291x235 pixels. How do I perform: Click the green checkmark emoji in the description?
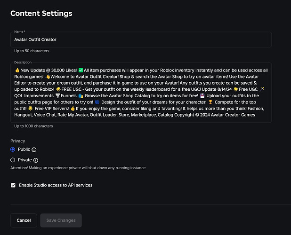81,70
